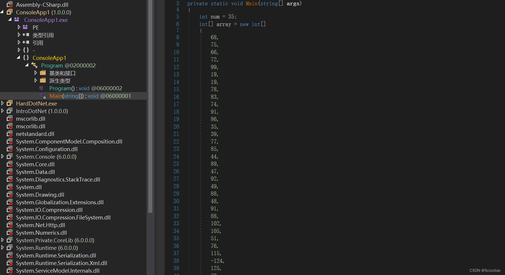Click the 派生类型 folder icon
This screenshot has height=275, width=505.
coord(43,80)
